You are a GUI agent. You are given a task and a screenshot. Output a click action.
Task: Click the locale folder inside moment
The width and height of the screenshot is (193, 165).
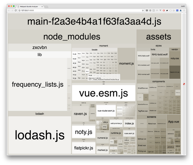coord(95,50)
